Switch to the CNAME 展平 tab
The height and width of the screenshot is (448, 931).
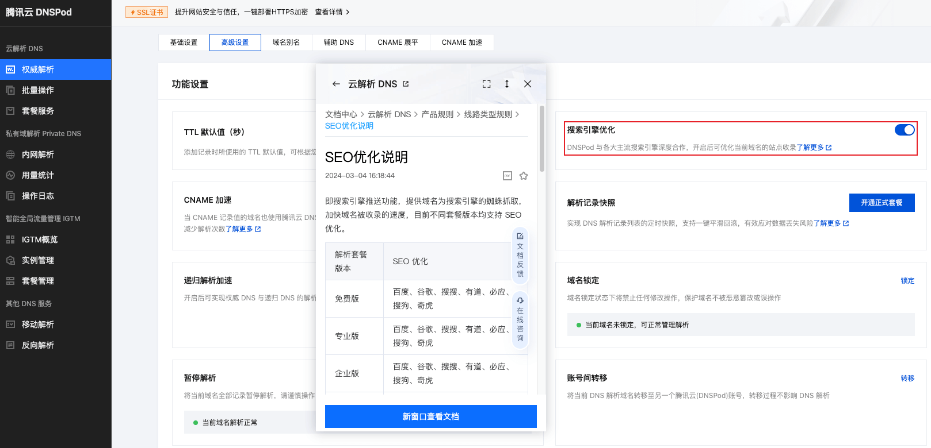click(398, 43)
